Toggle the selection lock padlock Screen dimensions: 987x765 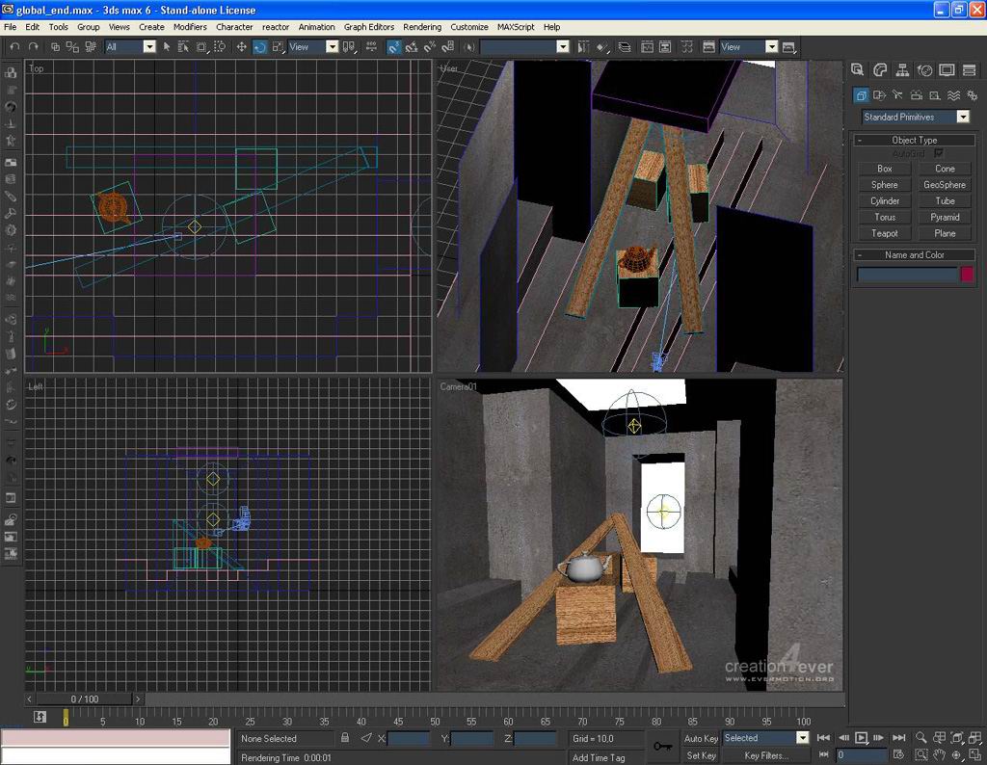tap(345, 738)
